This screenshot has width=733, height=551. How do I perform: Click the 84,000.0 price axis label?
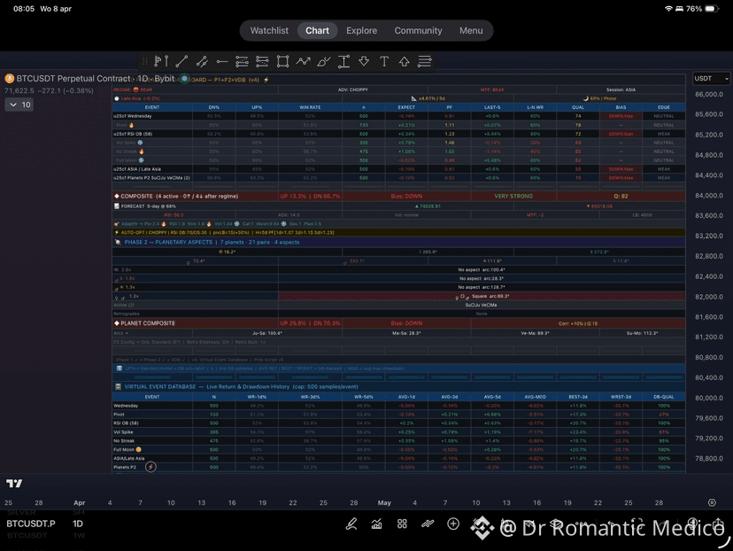[709, 196]
